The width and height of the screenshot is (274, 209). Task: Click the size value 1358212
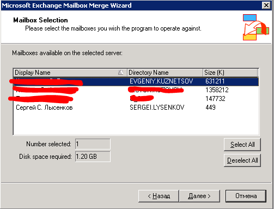pos(217,90)
